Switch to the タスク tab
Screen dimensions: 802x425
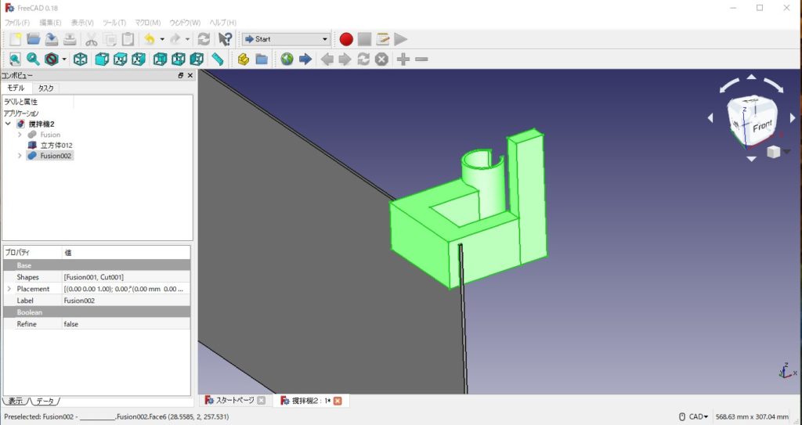[x=45, y=88]
